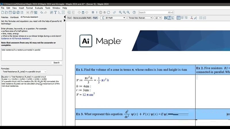Open the text color picker

pos(191,18)
